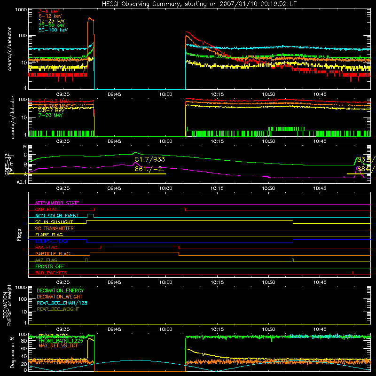Select the SAA_FLAG label
The width and height of the screenshot is (376, 376).
[46, 248]
